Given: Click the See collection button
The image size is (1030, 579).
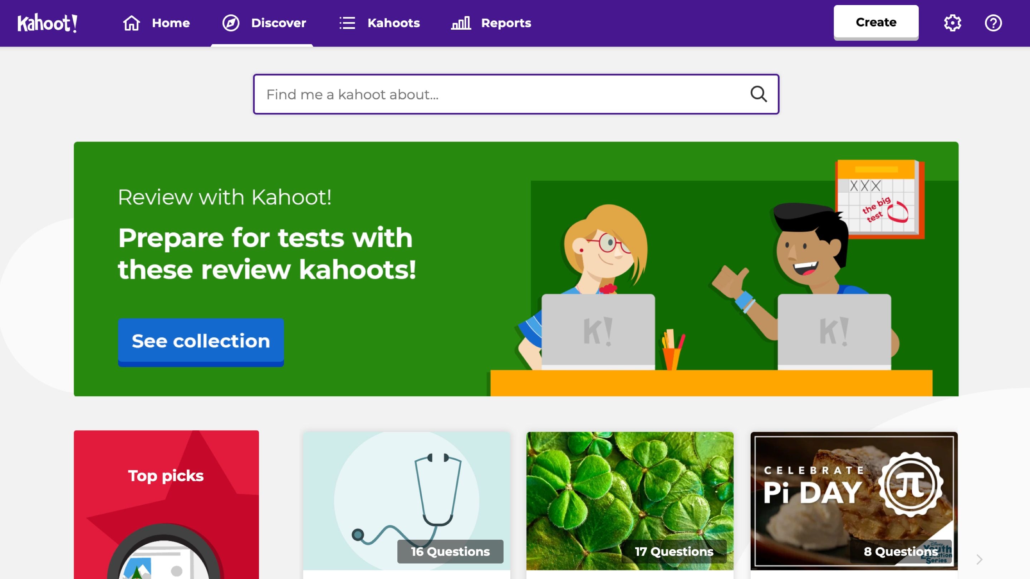Looking at the screenshot, I should [x=200, y=341].
